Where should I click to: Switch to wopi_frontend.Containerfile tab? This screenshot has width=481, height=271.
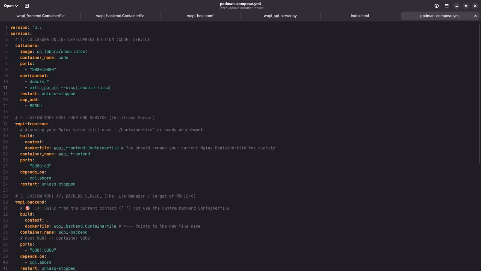[x=40, y=16]
